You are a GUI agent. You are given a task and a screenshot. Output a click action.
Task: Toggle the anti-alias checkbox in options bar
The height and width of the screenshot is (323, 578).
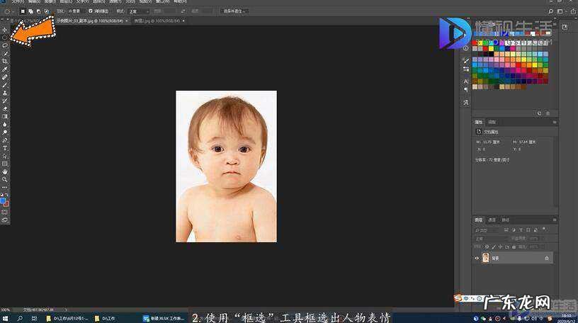(x=89, y=11)
